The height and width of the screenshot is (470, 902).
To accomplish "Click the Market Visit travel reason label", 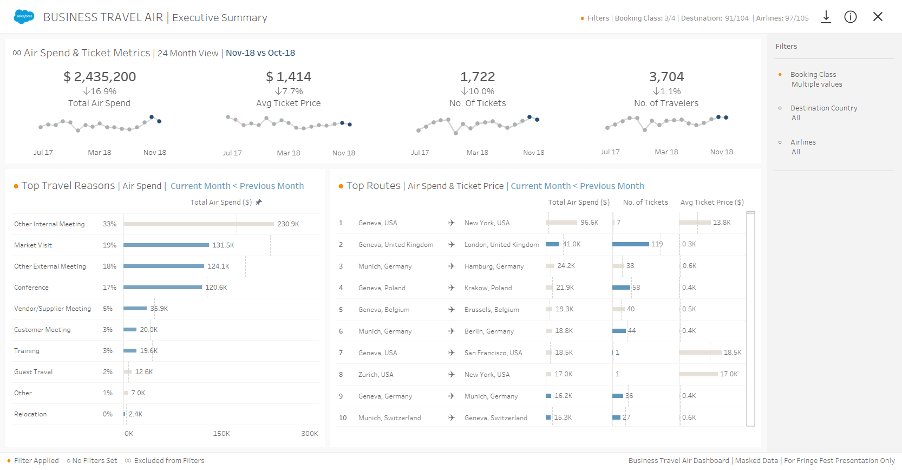I will 33,245.
